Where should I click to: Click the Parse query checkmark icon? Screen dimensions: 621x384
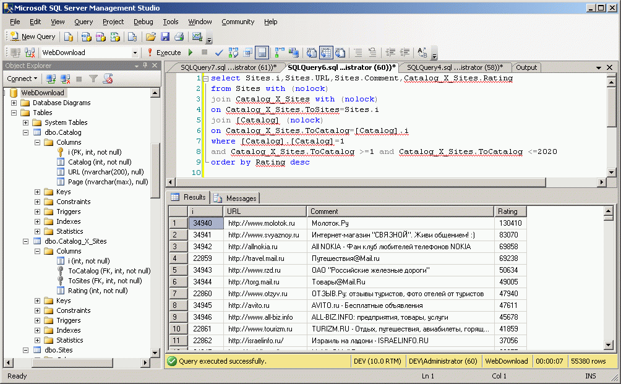(218, 53)
